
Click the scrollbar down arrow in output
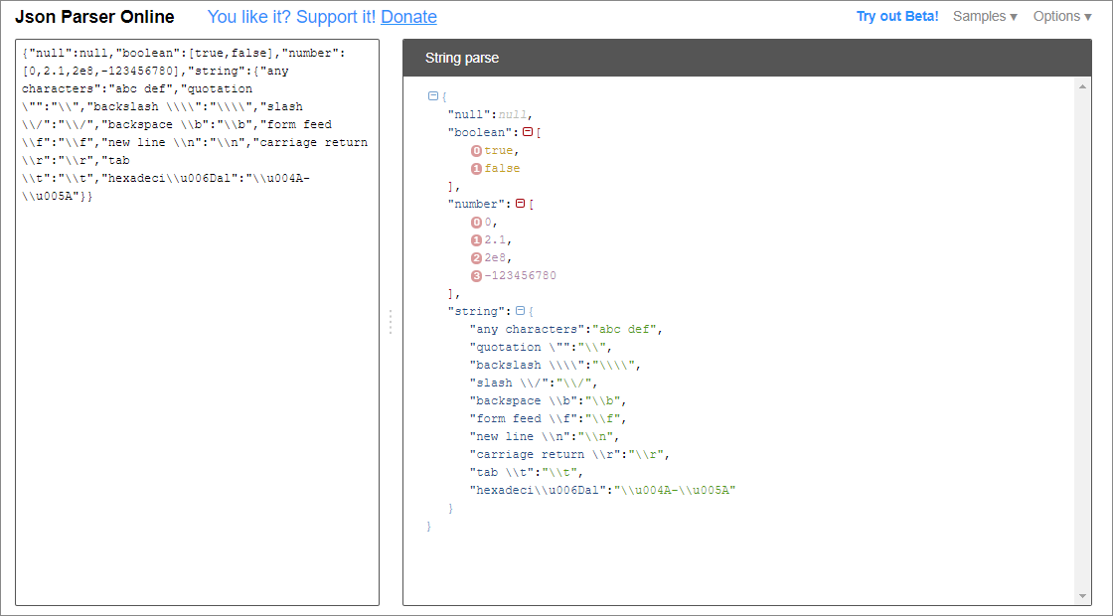point(1082,596)
